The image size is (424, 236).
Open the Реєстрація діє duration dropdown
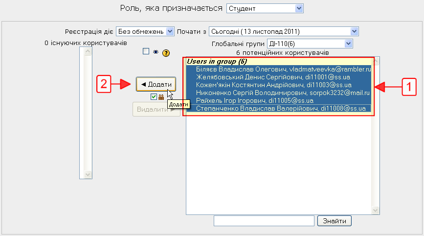coord(145,31)
